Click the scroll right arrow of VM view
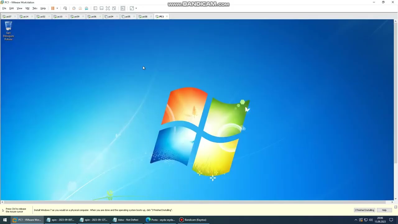This screenshot has height=224, width=398. click(x=392, y=202)
